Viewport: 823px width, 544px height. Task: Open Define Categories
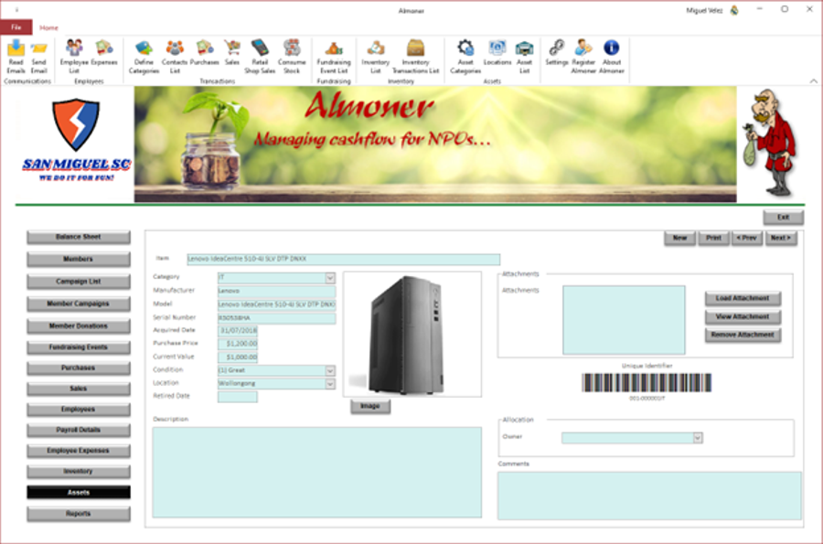144,57
